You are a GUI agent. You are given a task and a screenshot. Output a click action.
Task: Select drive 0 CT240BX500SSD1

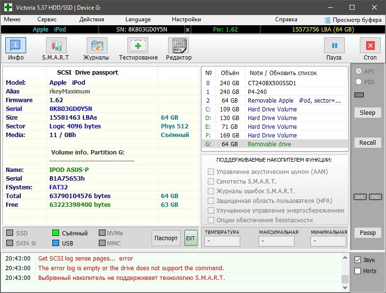click(x=275, y=83)
